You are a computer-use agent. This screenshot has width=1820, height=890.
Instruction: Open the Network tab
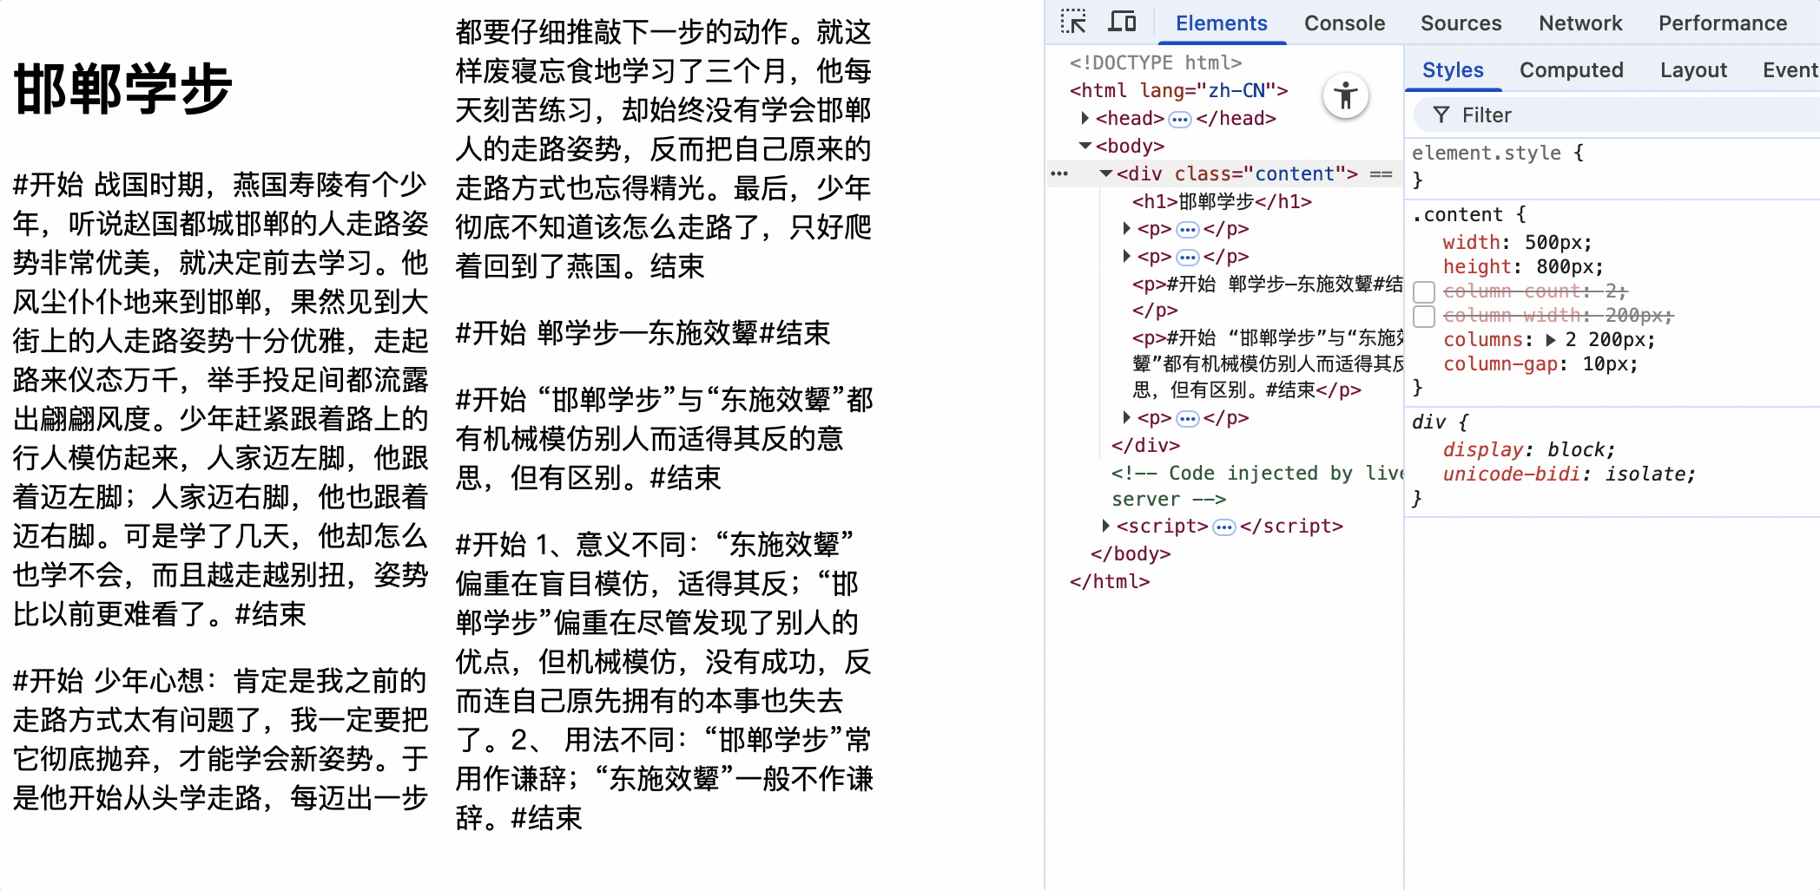[1580, 23]
